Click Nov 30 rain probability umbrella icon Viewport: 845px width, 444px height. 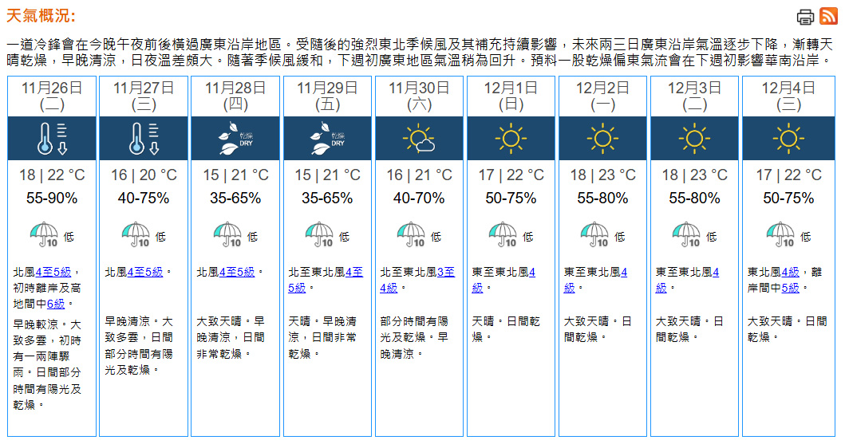click(412, 234)
